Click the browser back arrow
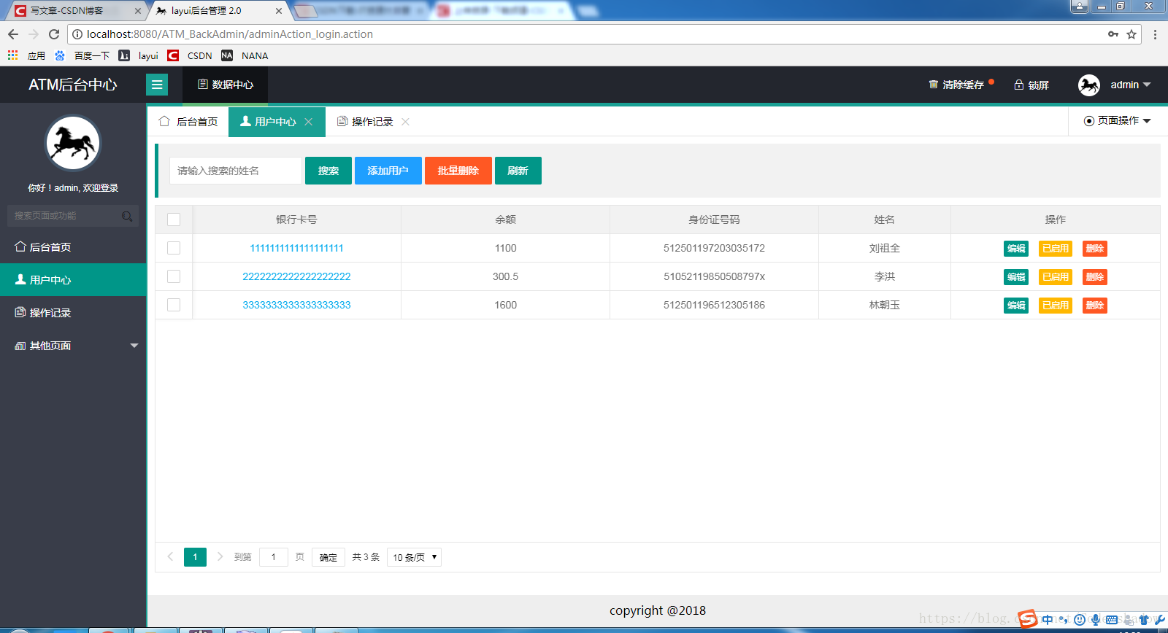1168x633 pixels. point(13,34)
